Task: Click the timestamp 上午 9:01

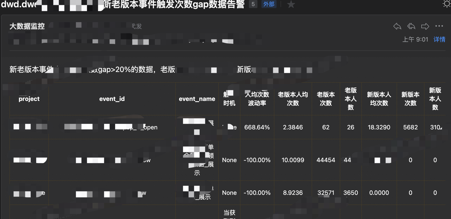Action: (x=415, y=39)
